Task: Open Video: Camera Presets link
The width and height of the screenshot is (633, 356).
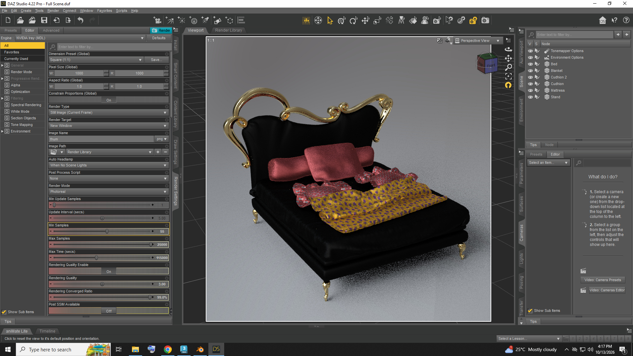Action: pyautogui.click(x=603, y=280)
